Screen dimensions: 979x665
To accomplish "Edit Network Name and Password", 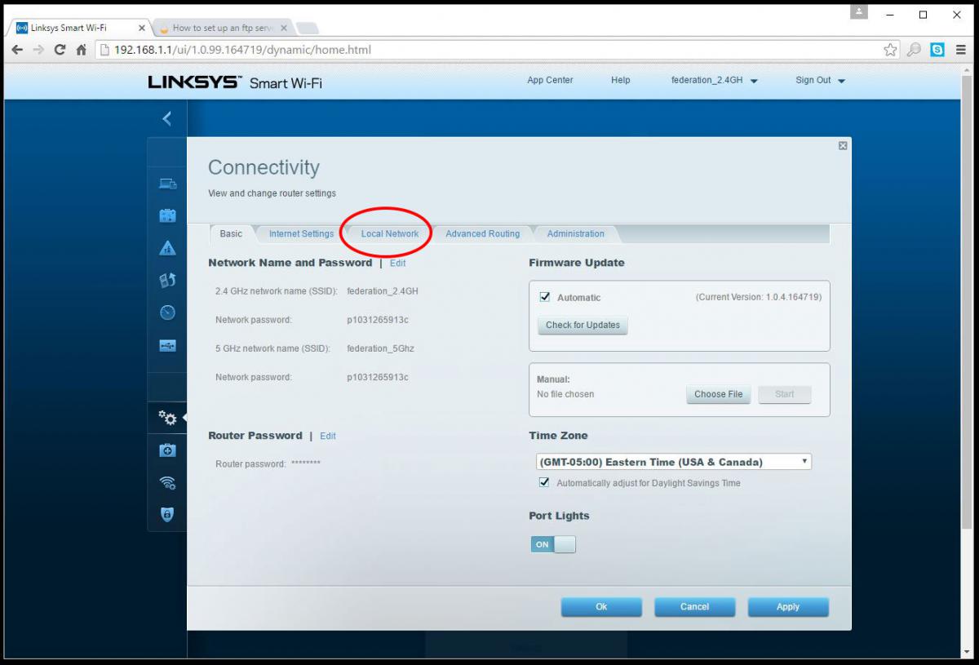I will pos(397,263).
